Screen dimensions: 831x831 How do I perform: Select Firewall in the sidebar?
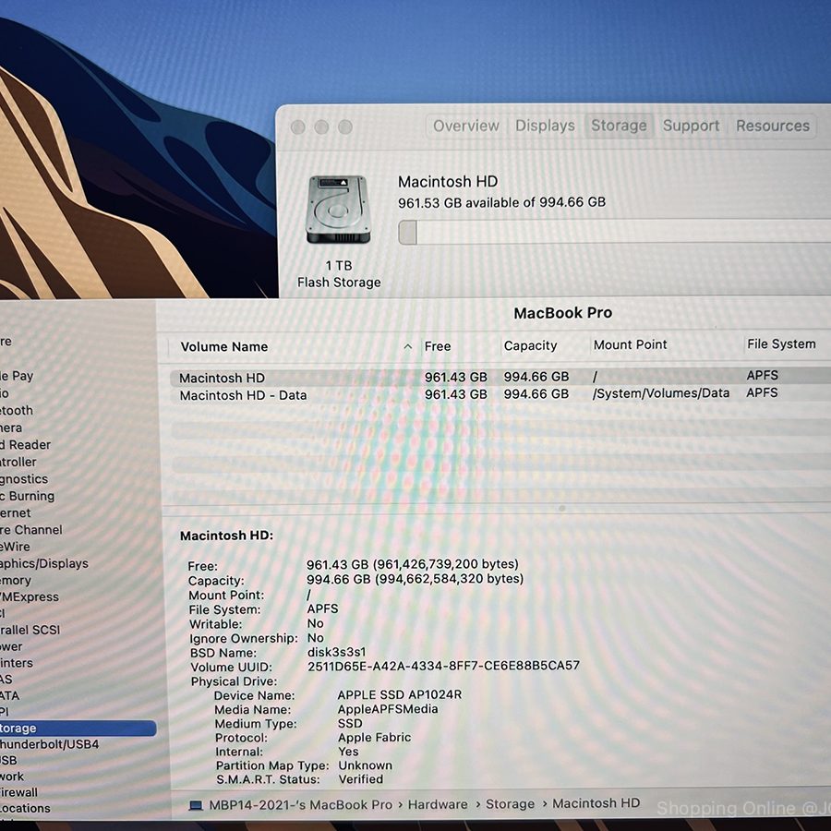coord(19,792)
